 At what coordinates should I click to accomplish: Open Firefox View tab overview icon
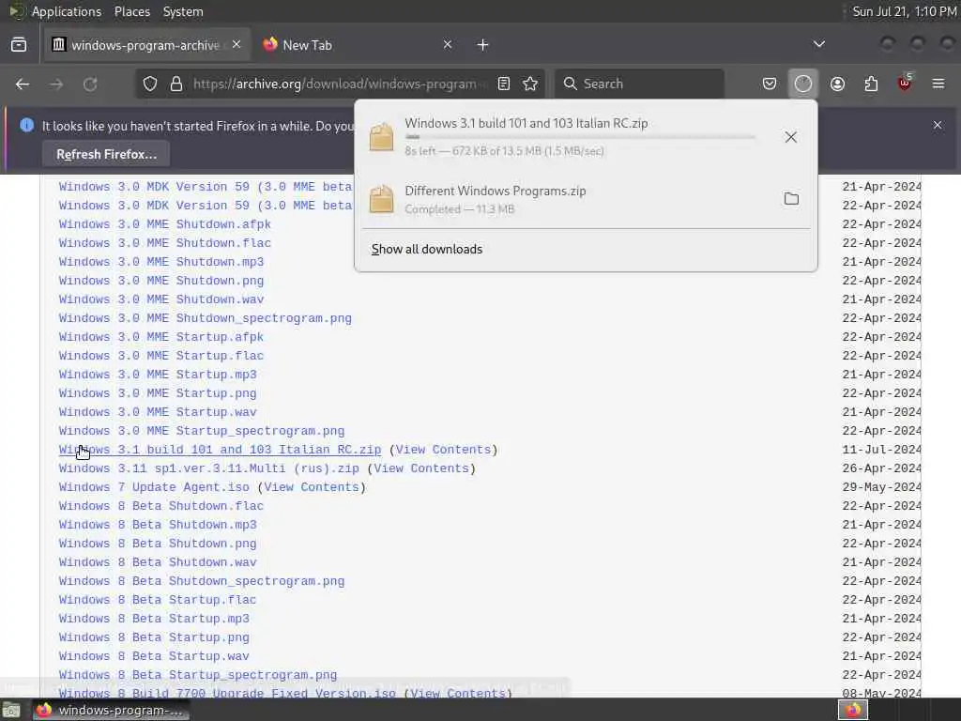click(19, 45)
